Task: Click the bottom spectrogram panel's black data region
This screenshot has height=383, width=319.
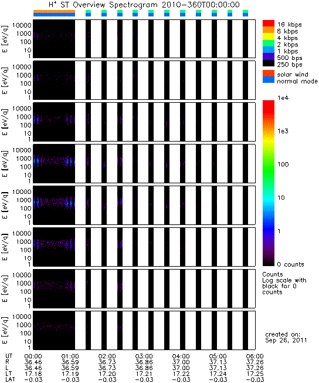Action: [x=54, y=330]
